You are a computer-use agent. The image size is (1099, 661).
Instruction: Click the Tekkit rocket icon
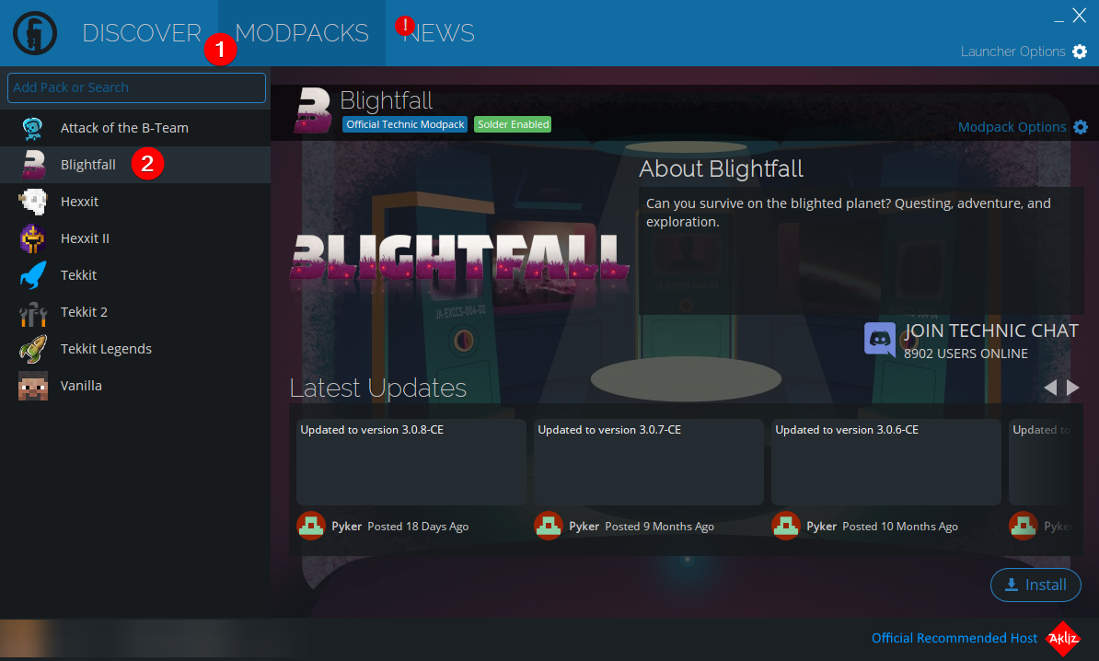[32, 274]
